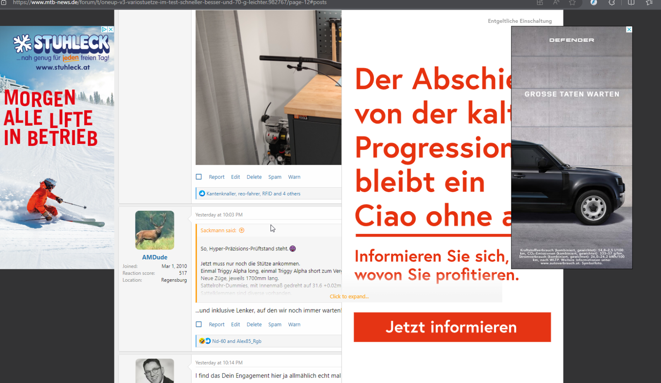661x383 pixels.
Task: Report the photo post
Action: [x=216, y=177]
